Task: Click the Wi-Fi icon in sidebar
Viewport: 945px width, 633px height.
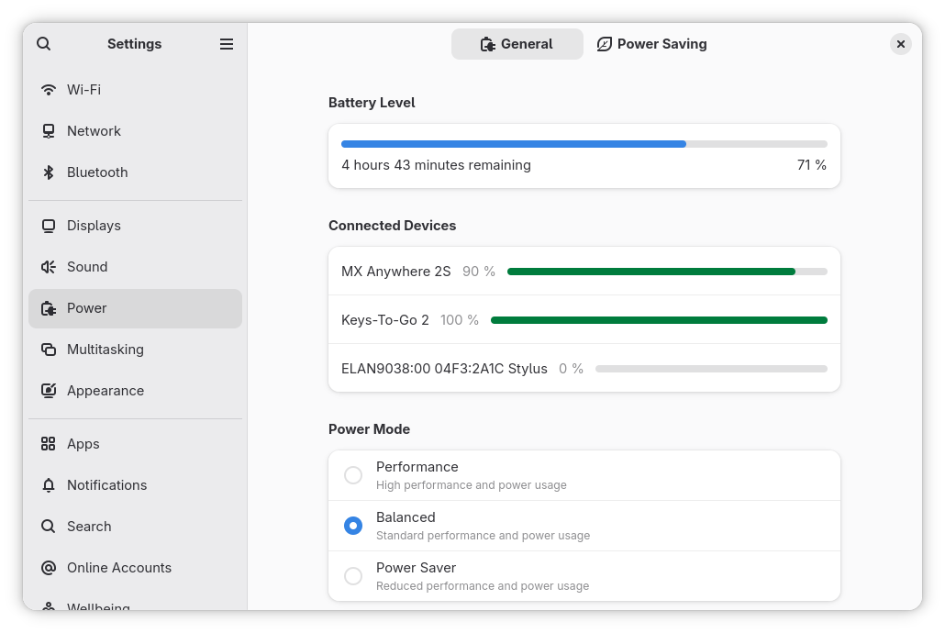Action: 49,90
